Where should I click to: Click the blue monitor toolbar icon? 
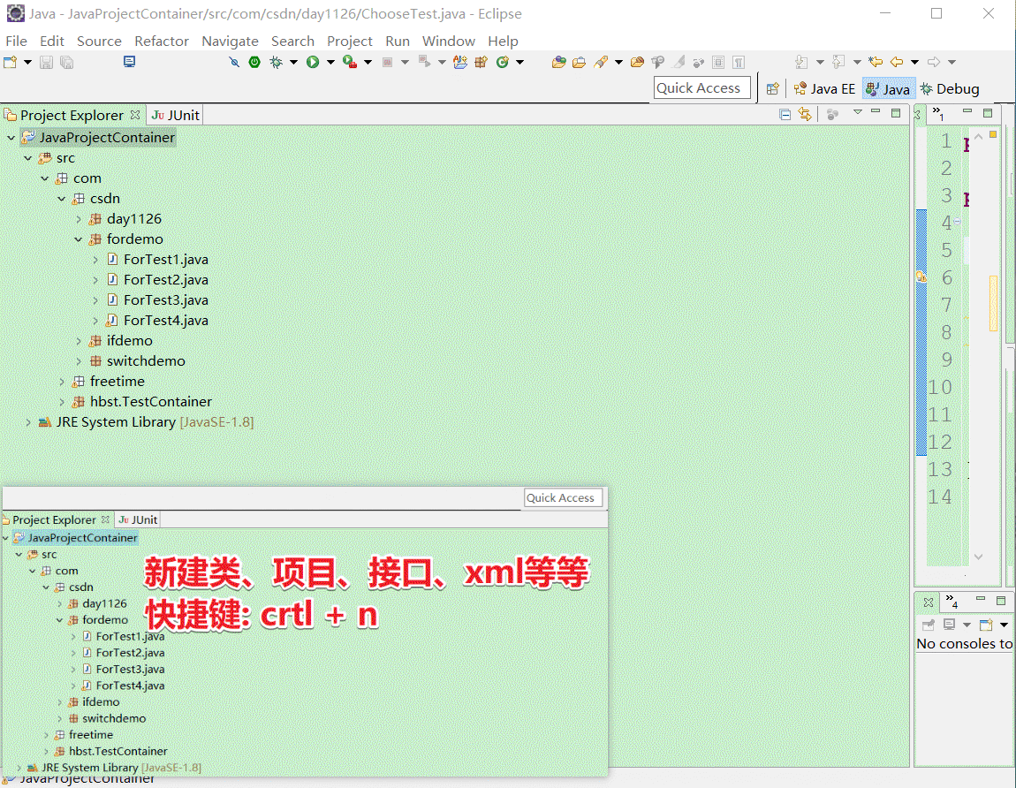coord(130,62)
